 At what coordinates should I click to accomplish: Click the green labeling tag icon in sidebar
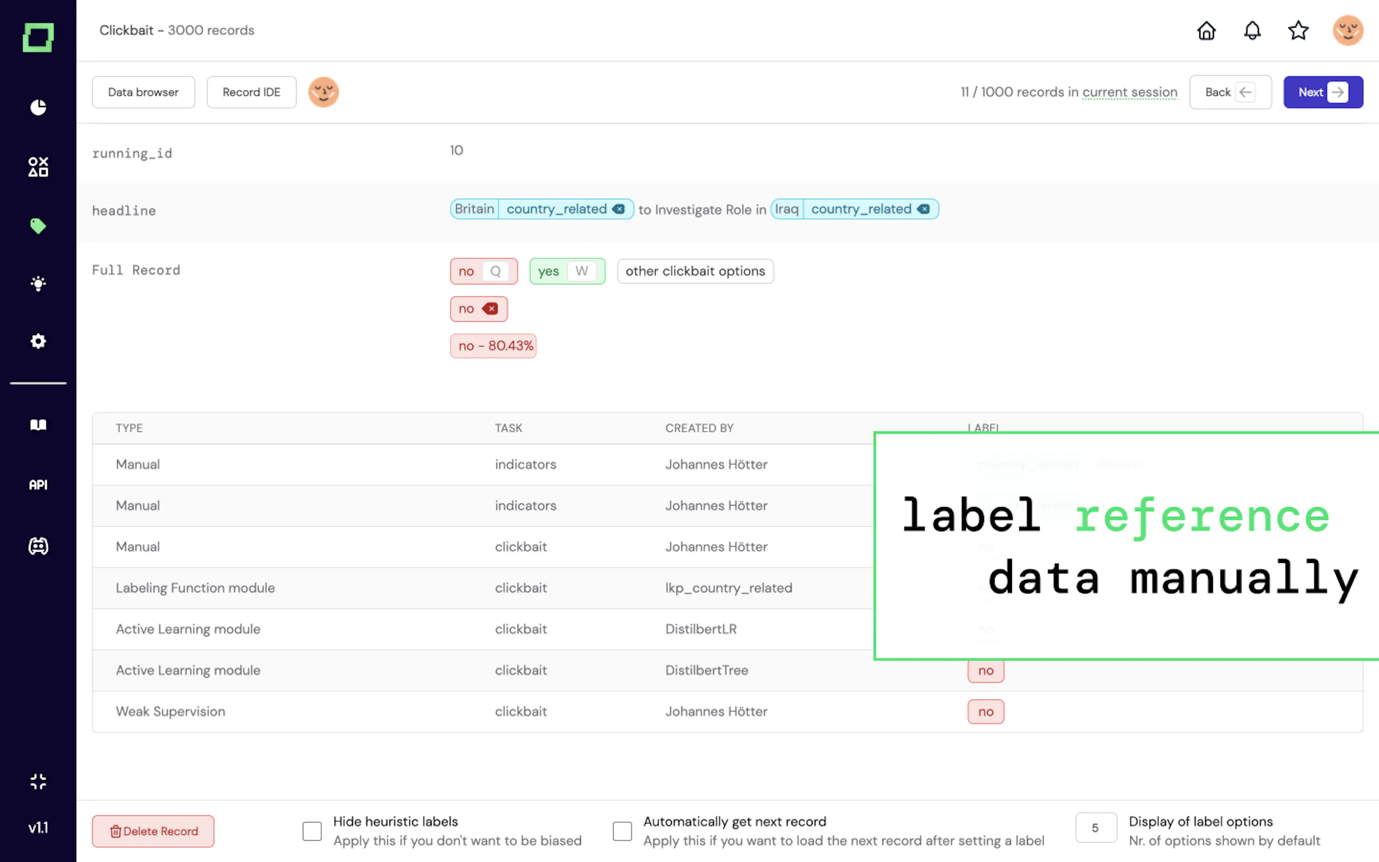click(x=38, y=226)
